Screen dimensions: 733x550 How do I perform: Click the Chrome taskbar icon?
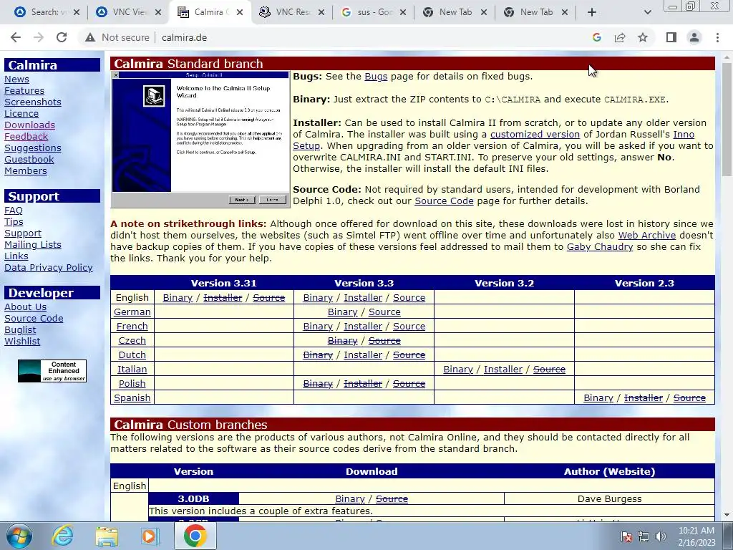[x=195, y=536]
